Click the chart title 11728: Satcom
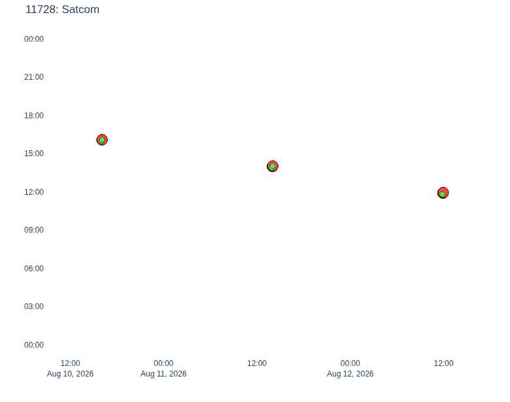The height and width of the screenshot is (402, 510). pyautogui.click(x=63, y=9)
